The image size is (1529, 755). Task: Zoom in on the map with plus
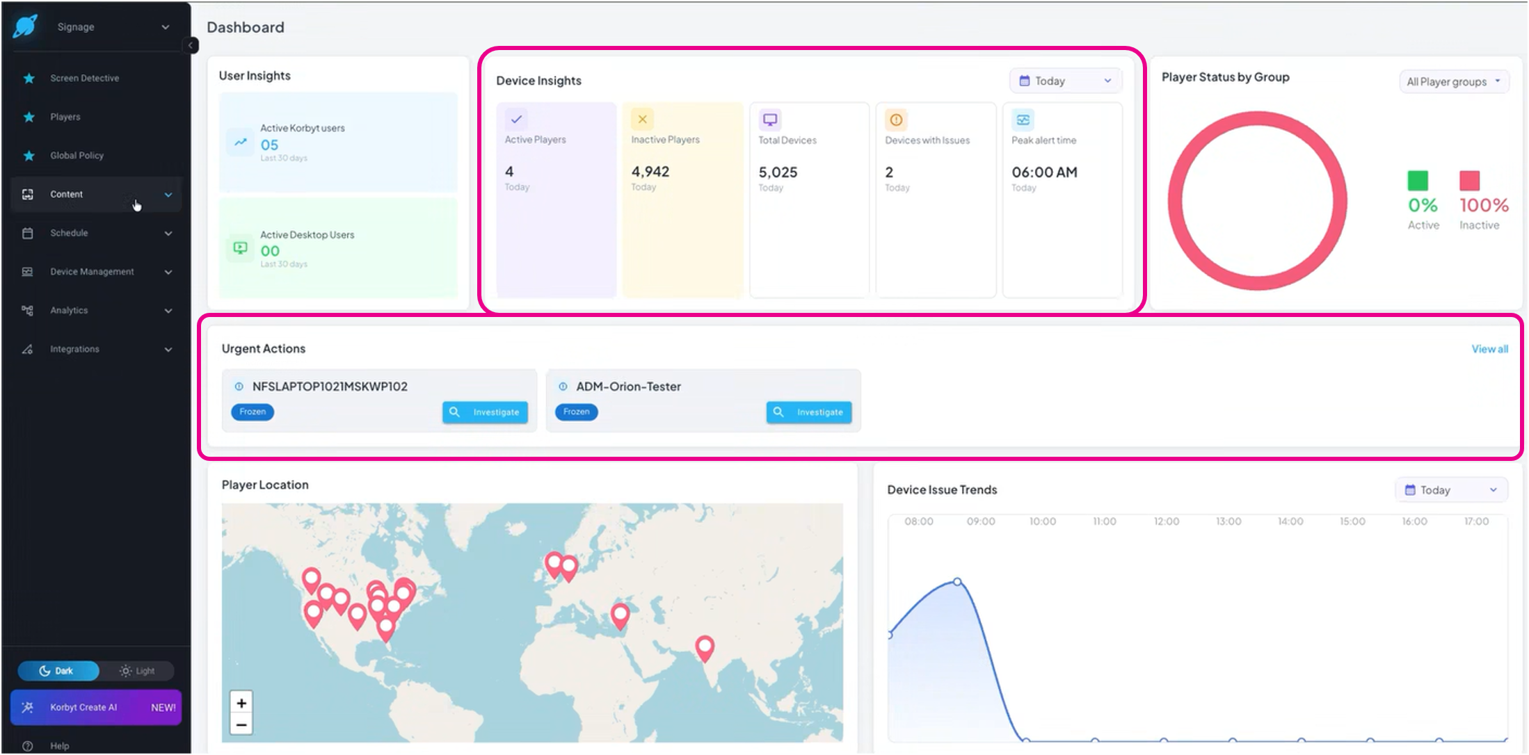pos(241,703)
